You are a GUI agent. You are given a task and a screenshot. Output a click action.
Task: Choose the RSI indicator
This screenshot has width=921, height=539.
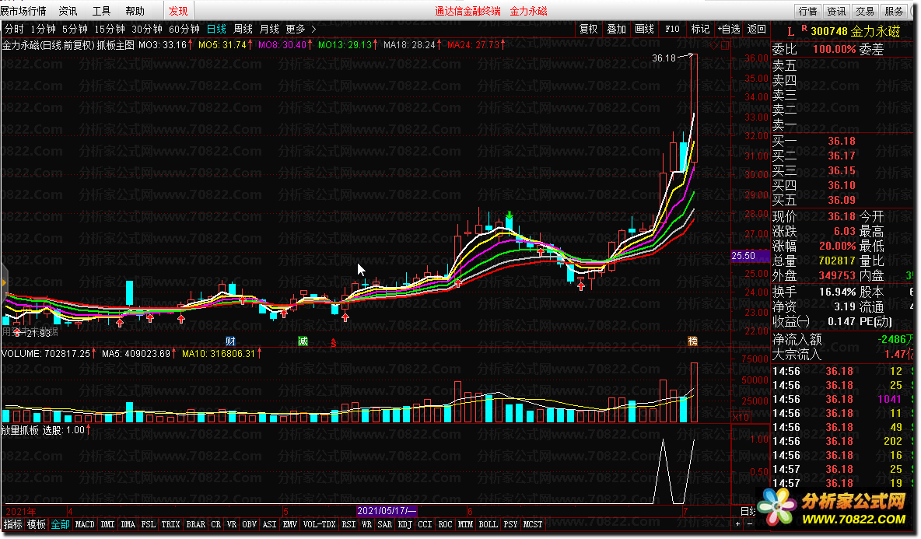[x=348, y=524]
